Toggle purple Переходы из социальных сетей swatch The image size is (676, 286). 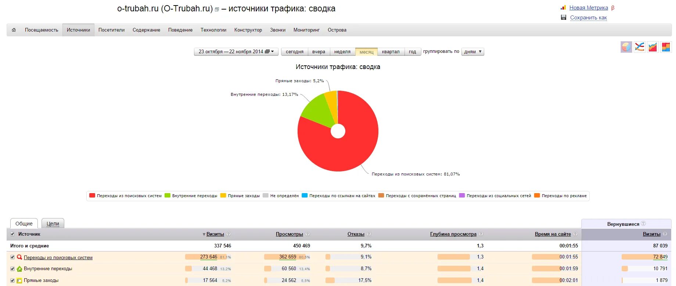click(462, 195)
